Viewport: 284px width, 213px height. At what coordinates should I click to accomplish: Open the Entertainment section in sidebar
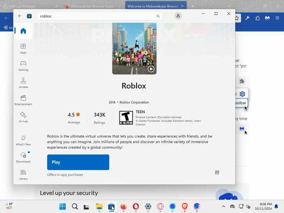point(23,100)
